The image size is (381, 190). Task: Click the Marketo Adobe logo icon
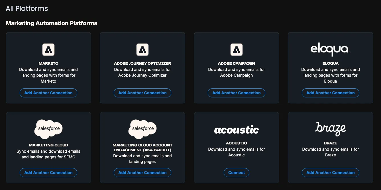click(x=48, y=49)
